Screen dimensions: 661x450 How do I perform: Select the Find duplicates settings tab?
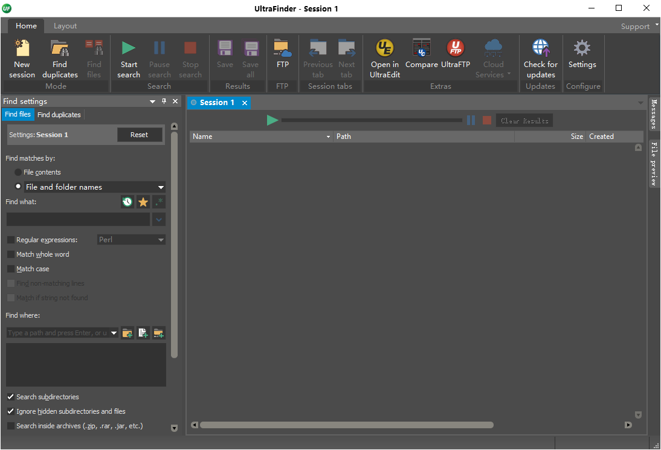point(59,115)
